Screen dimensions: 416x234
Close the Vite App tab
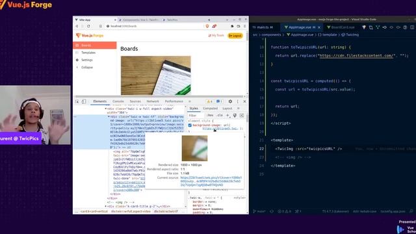[x=116, y=20]
